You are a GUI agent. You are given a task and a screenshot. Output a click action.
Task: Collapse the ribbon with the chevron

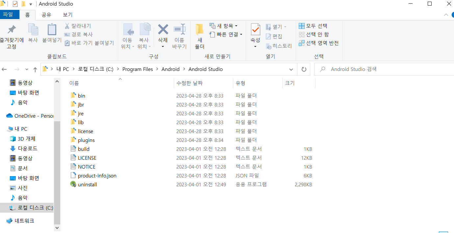[x=446, y=15]
